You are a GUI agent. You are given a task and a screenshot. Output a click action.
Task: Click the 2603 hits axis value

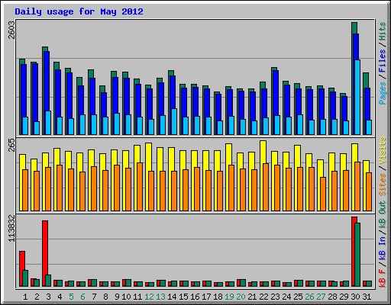coord(12,30)
